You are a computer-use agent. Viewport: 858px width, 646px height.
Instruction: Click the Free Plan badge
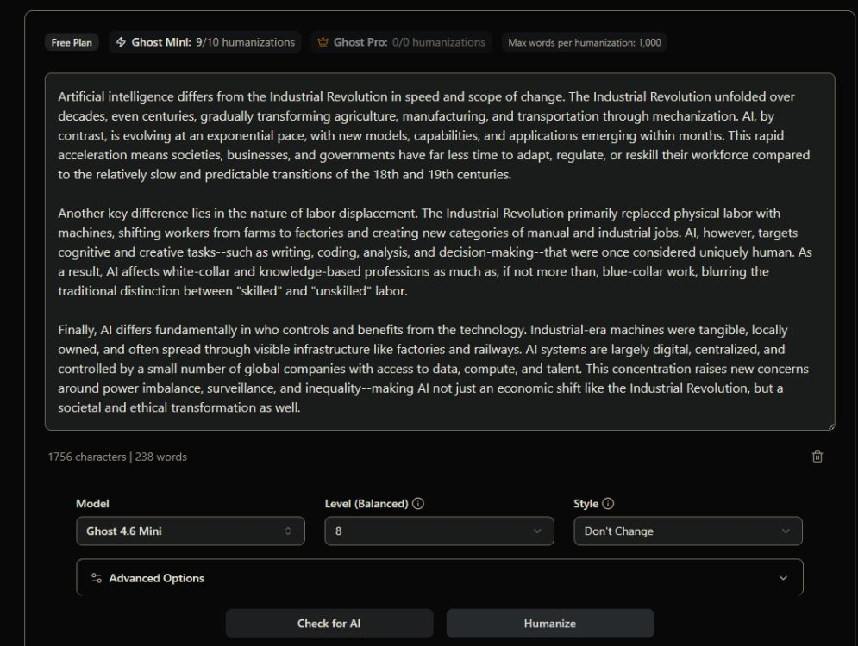point(72,41)
